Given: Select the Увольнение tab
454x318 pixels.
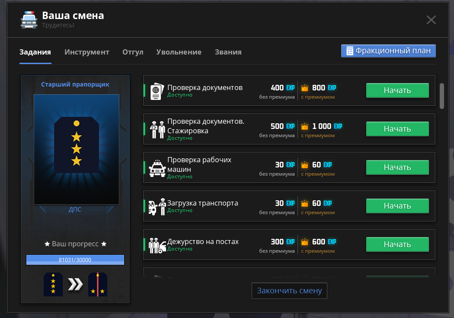Looking at the screenshot, I should click(x=179, y=52).
